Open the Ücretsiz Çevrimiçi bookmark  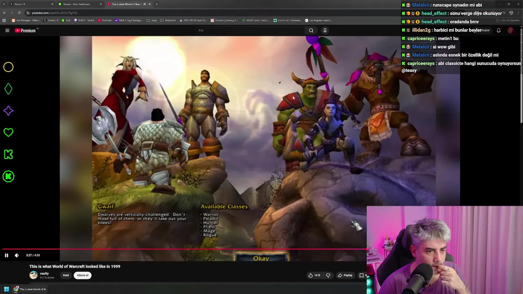tap(224, 20)
